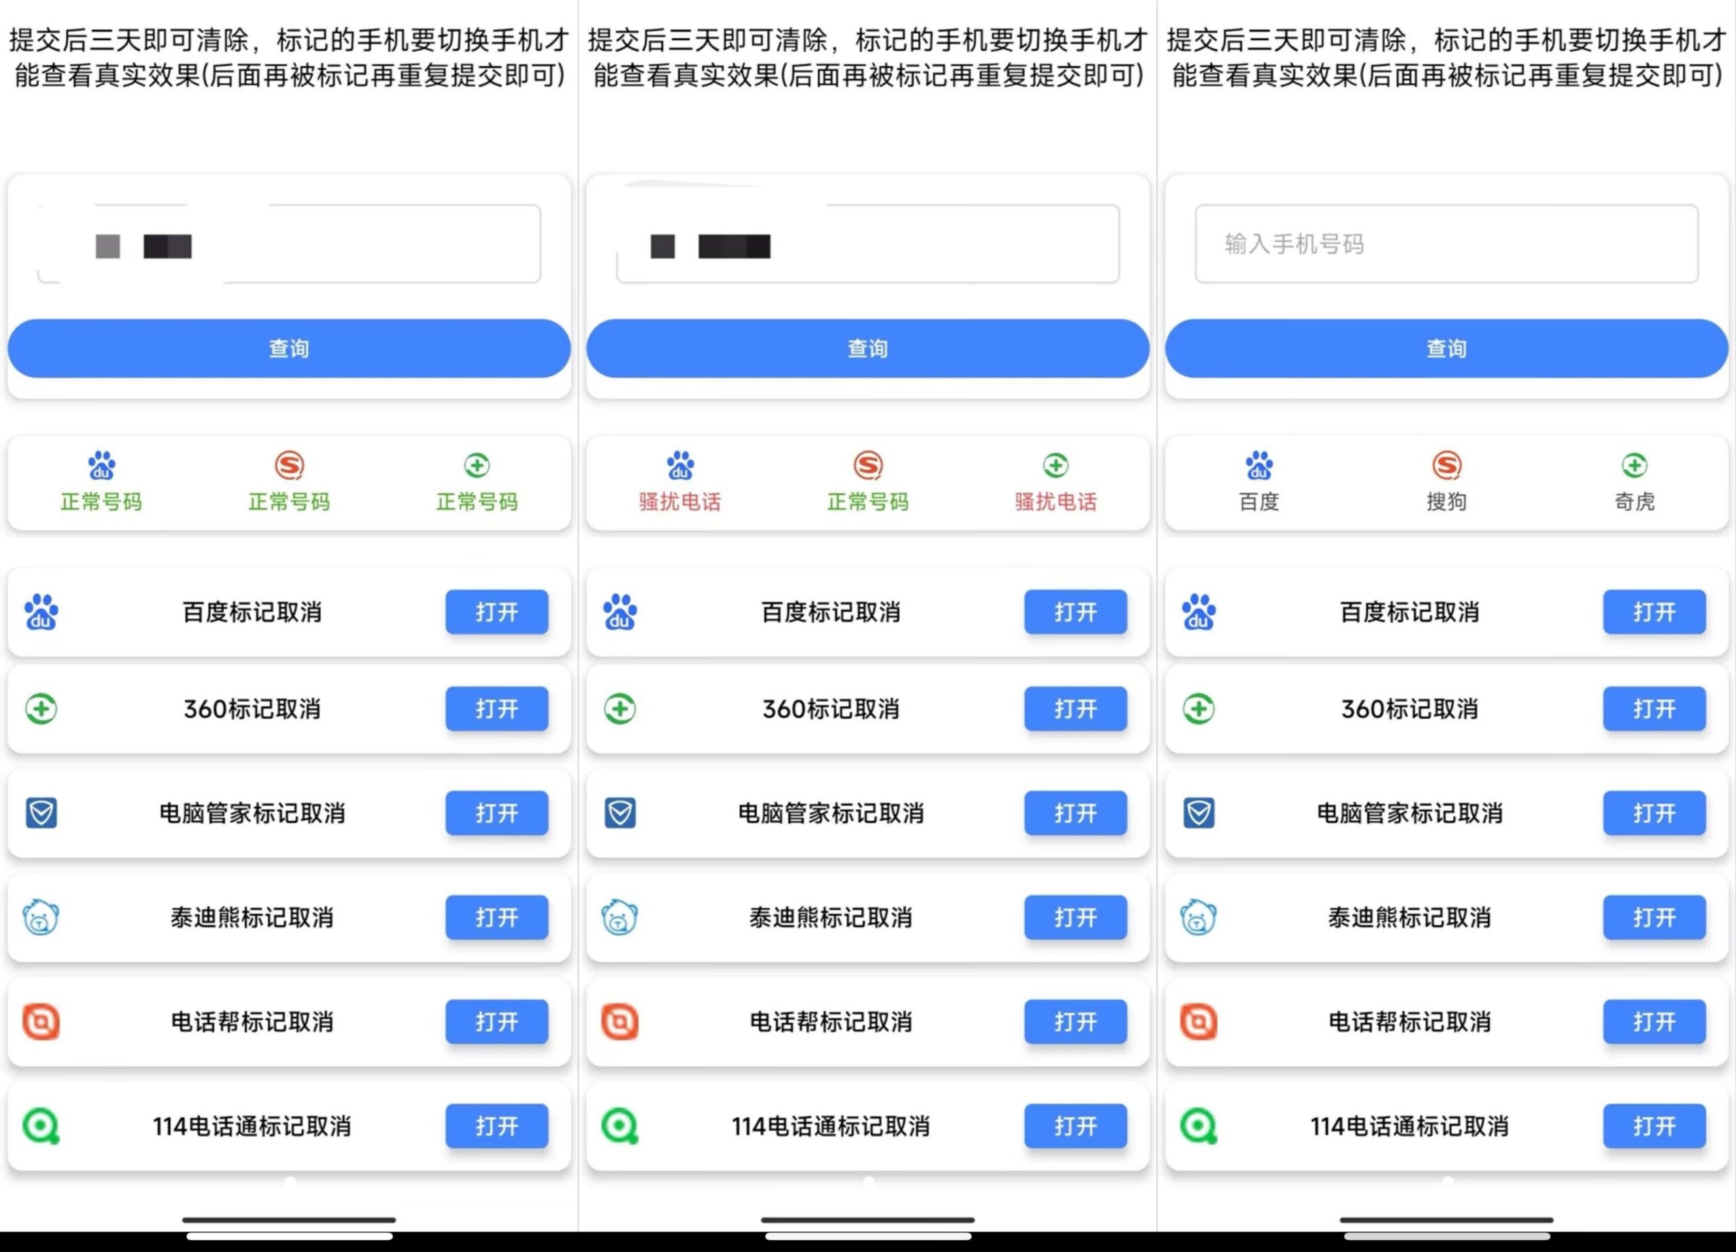Tap shield icon in middle 电脑管家标记取消 row
The width and height of the screenshot is (1736, 1252).
620,813
